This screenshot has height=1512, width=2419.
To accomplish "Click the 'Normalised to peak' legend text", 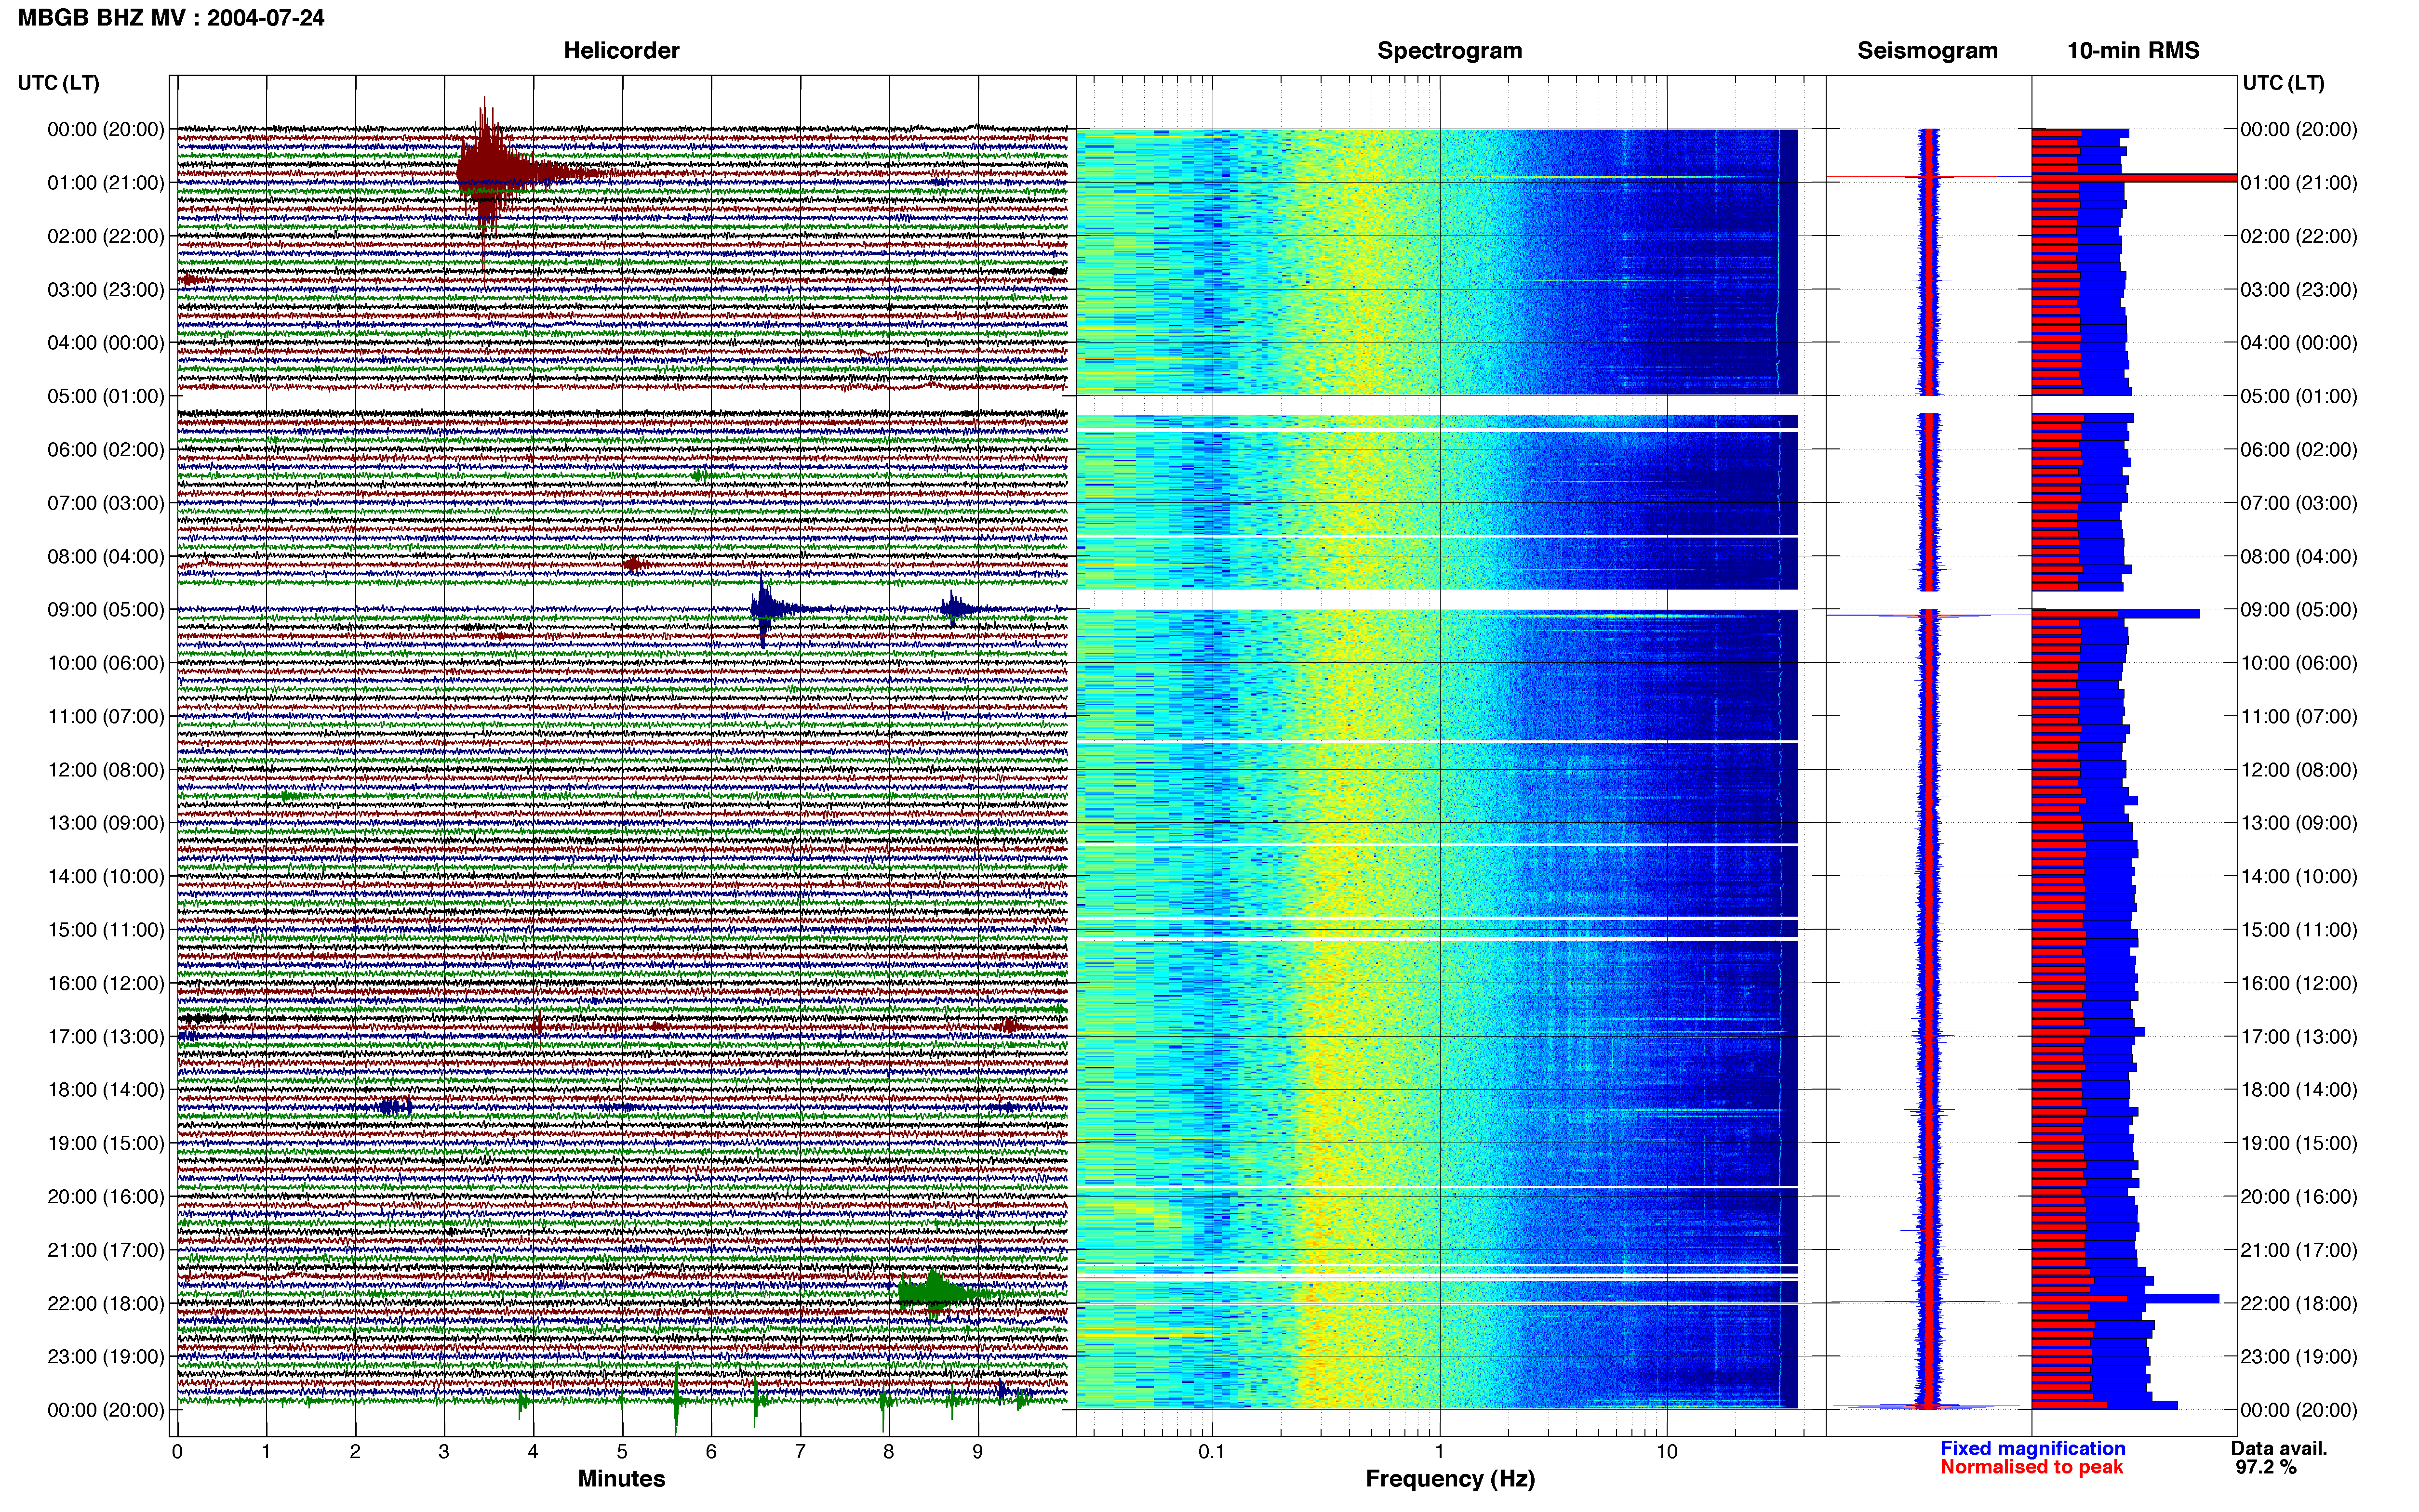I will pyautogui.click(x=2031, y=1467).
